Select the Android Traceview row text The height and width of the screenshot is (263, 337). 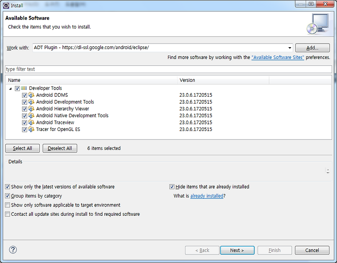coord(55,122)
